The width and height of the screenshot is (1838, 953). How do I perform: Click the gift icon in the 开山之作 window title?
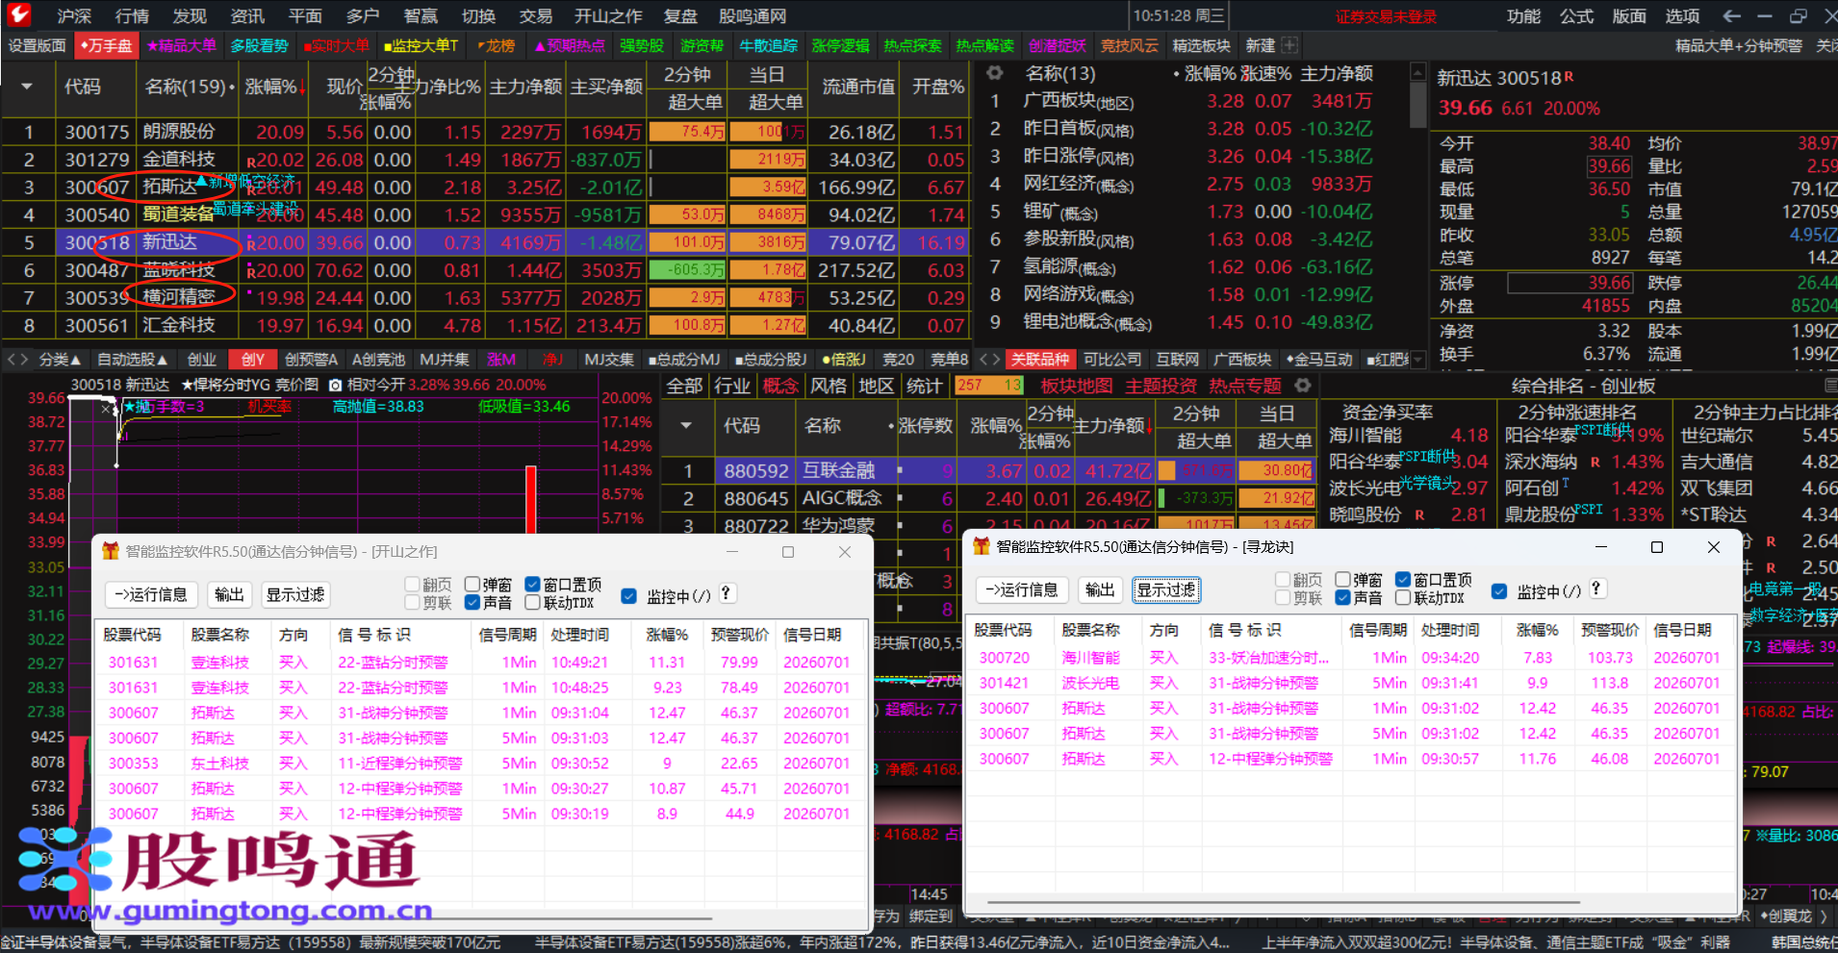(x=111, y=551)
